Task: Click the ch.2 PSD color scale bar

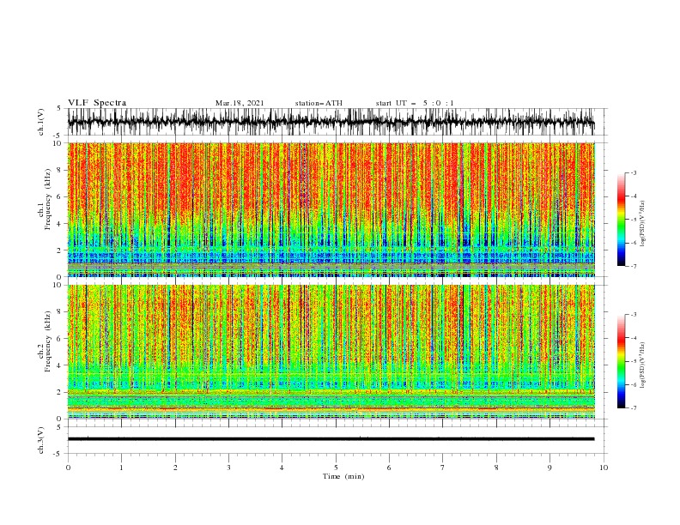Action: 621,361
